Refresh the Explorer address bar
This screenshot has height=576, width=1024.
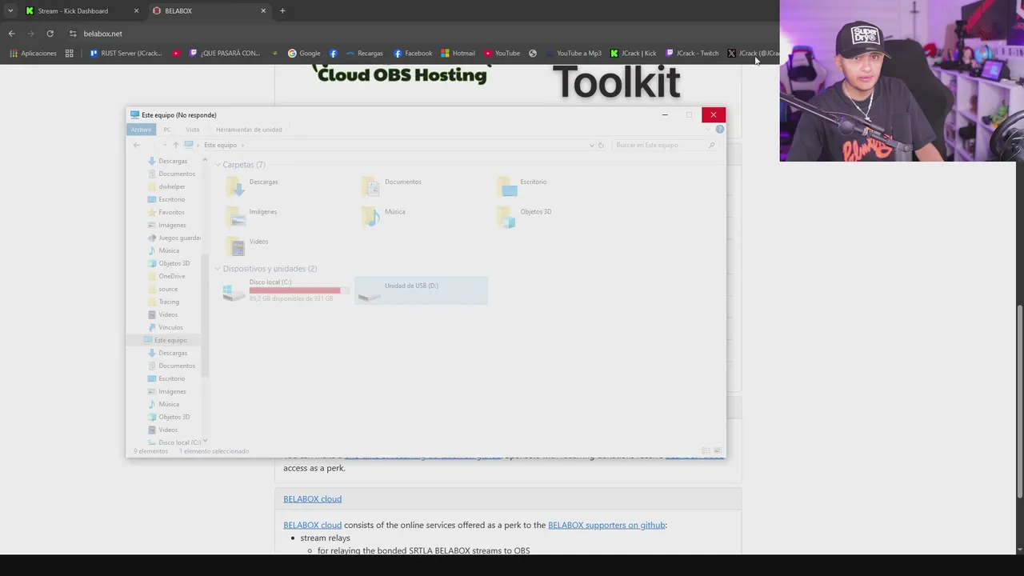point(601,145)
